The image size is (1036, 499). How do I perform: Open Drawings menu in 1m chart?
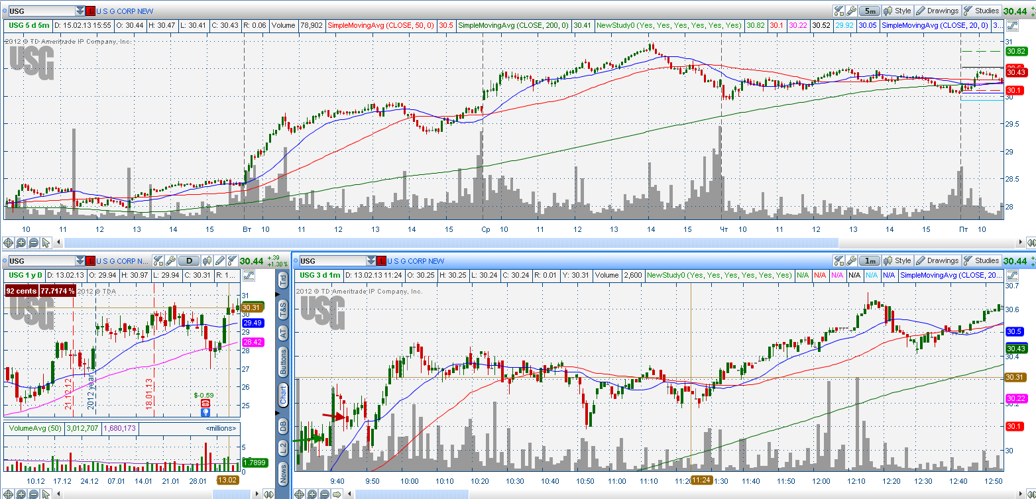pyautogui.click(x=937, y=261)
